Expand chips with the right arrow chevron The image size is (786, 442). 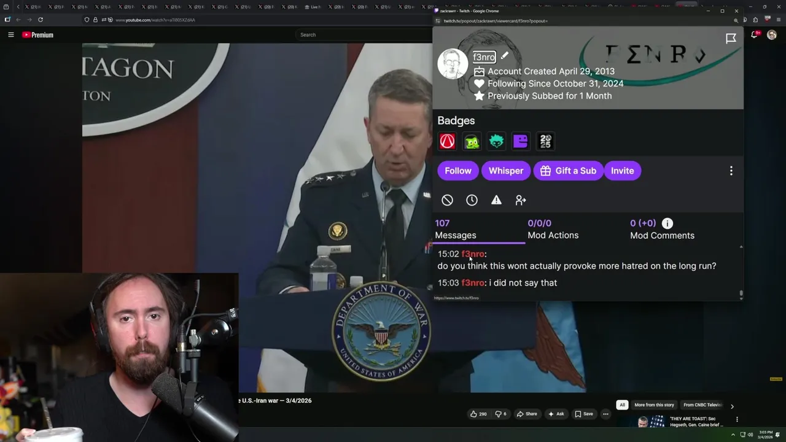(732, 406)
